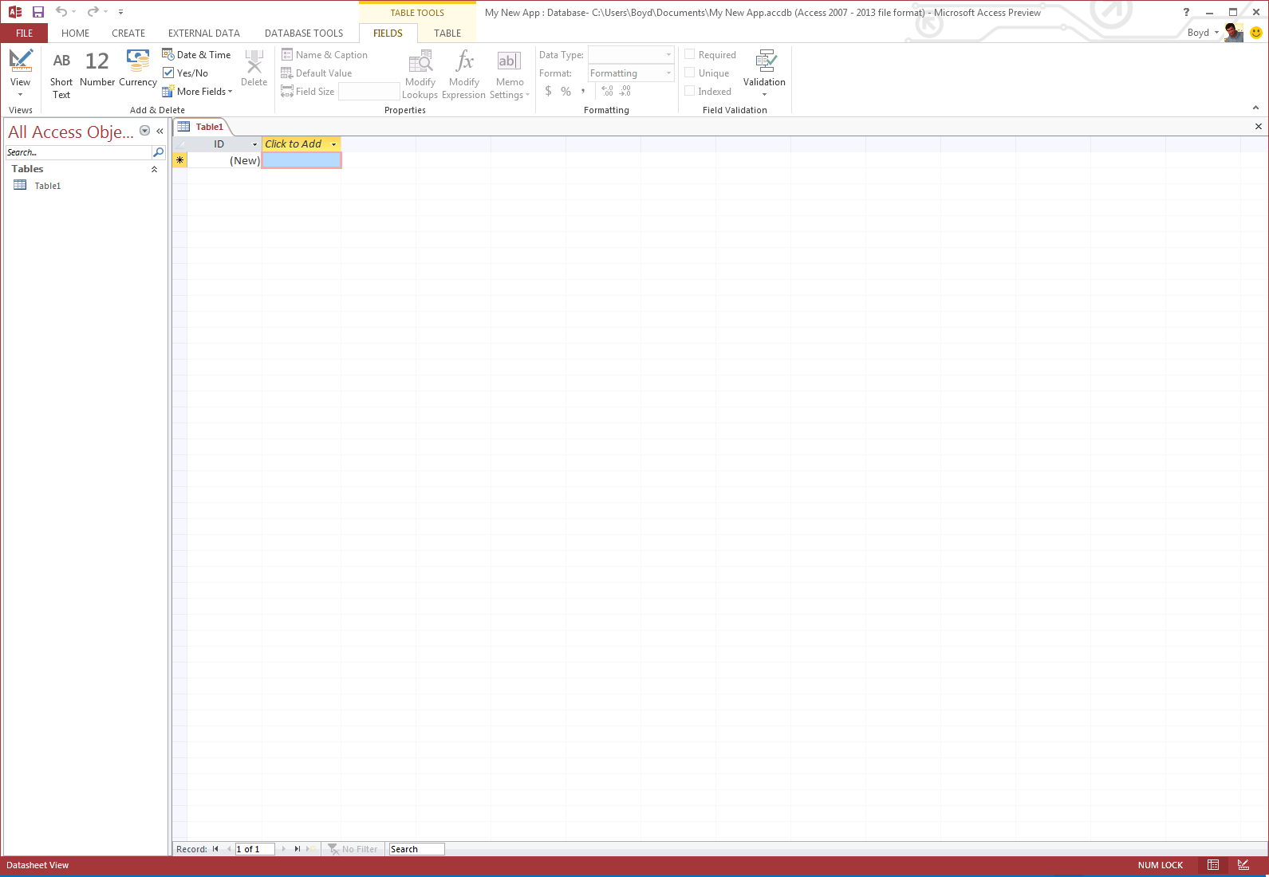Open the Boyd account dropdown
Viewport: 1269px width, 877px height.
point(1204,33)
